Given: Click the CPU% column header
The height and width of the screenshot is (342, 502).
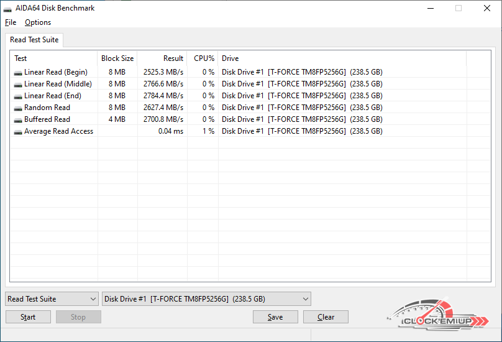Looking at the screenshot, I should coord(203,58).
